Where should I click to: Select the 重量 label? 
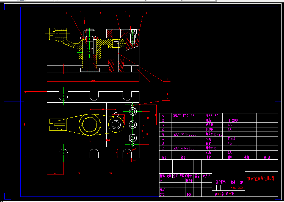[233, 182]
